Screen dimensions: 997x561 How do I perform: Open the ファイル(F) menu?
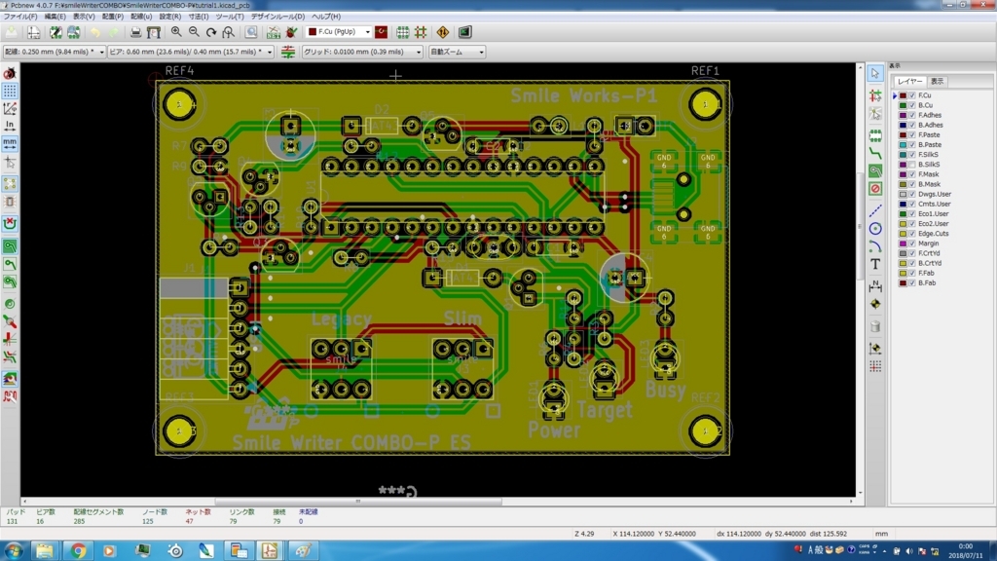(20, 17)
